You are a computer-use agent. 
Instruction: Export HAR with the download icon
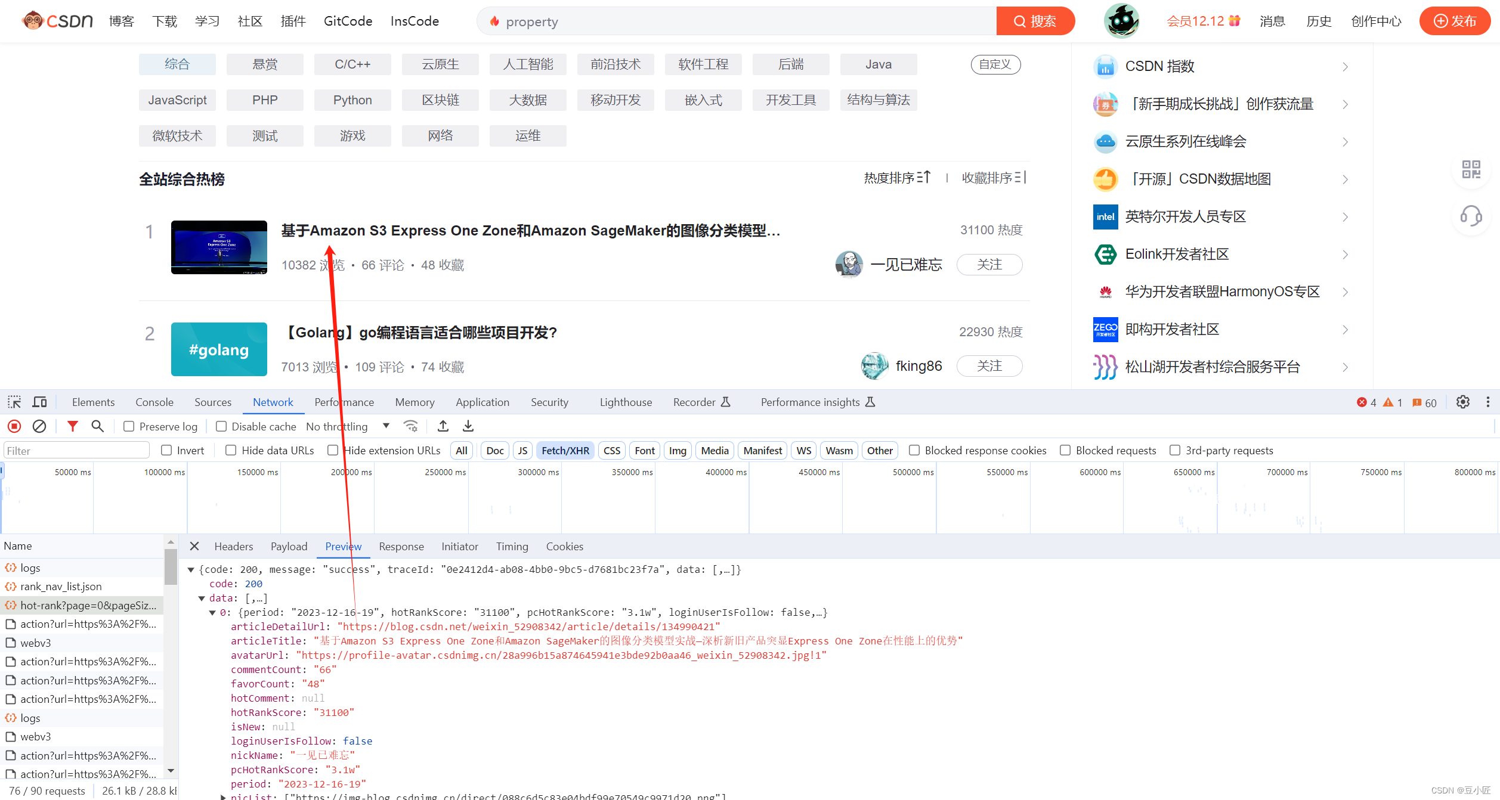[x=468, y=426]
